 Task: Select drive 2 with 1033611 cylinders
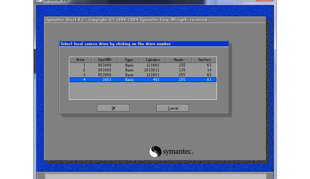point(143,70)
